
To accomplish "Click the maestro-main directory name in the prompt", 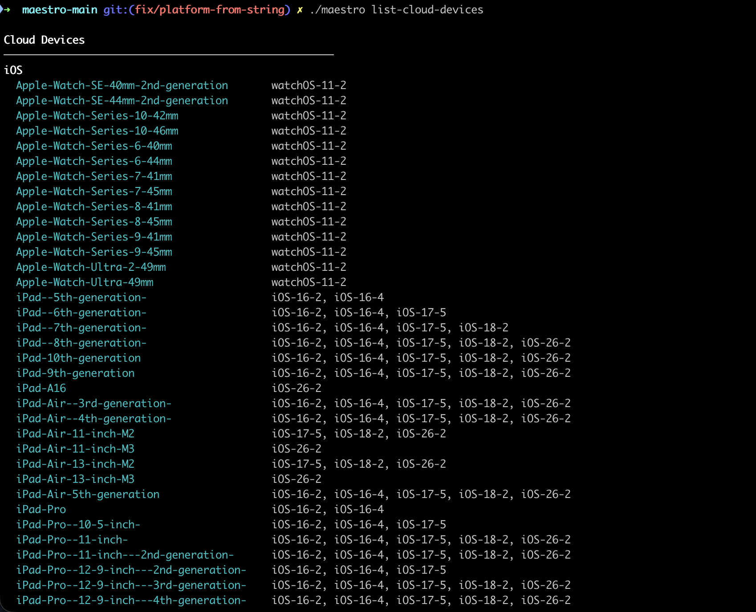I will click(60, 10).
